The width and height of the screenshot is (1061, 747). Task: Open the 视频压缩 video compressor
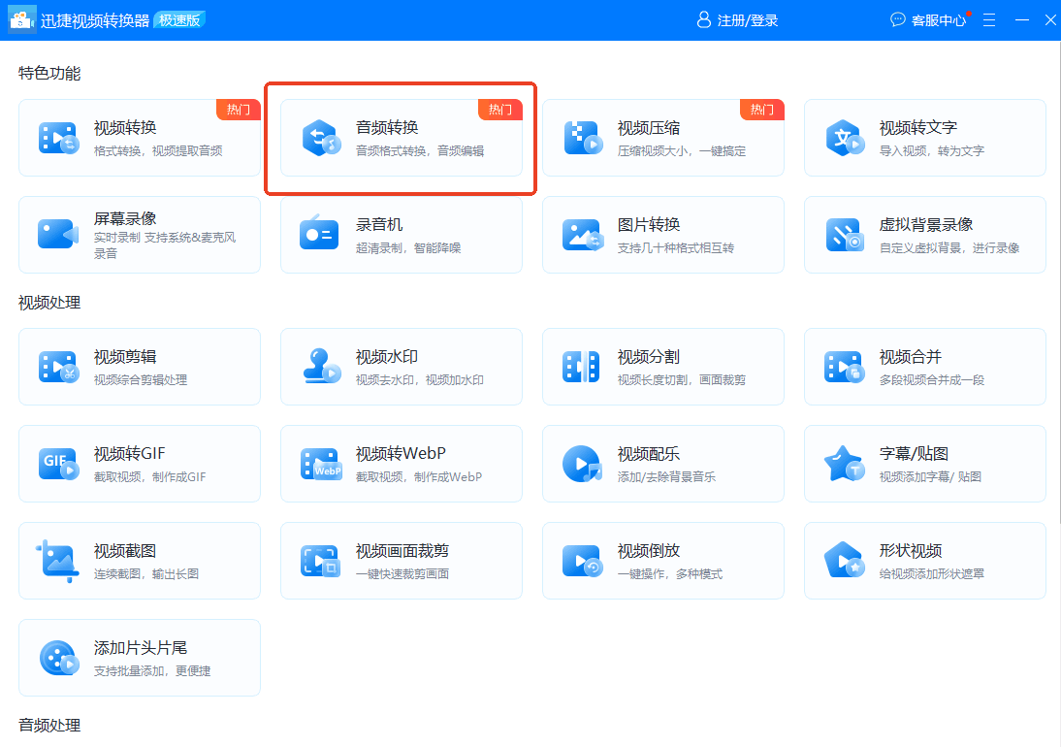663,137
